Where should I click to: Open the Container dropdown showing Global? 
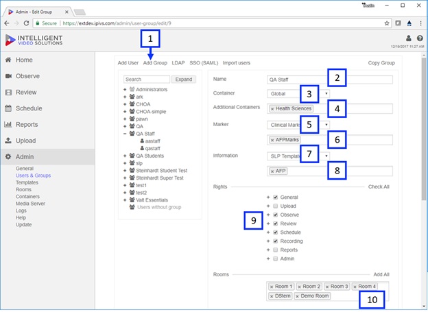298,94
